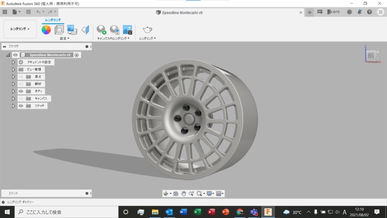Expand the ドキュメントの設定 tree node

(13, 62)
